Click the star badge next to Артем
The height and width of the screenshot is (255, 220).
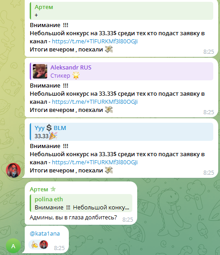(53, 189)
